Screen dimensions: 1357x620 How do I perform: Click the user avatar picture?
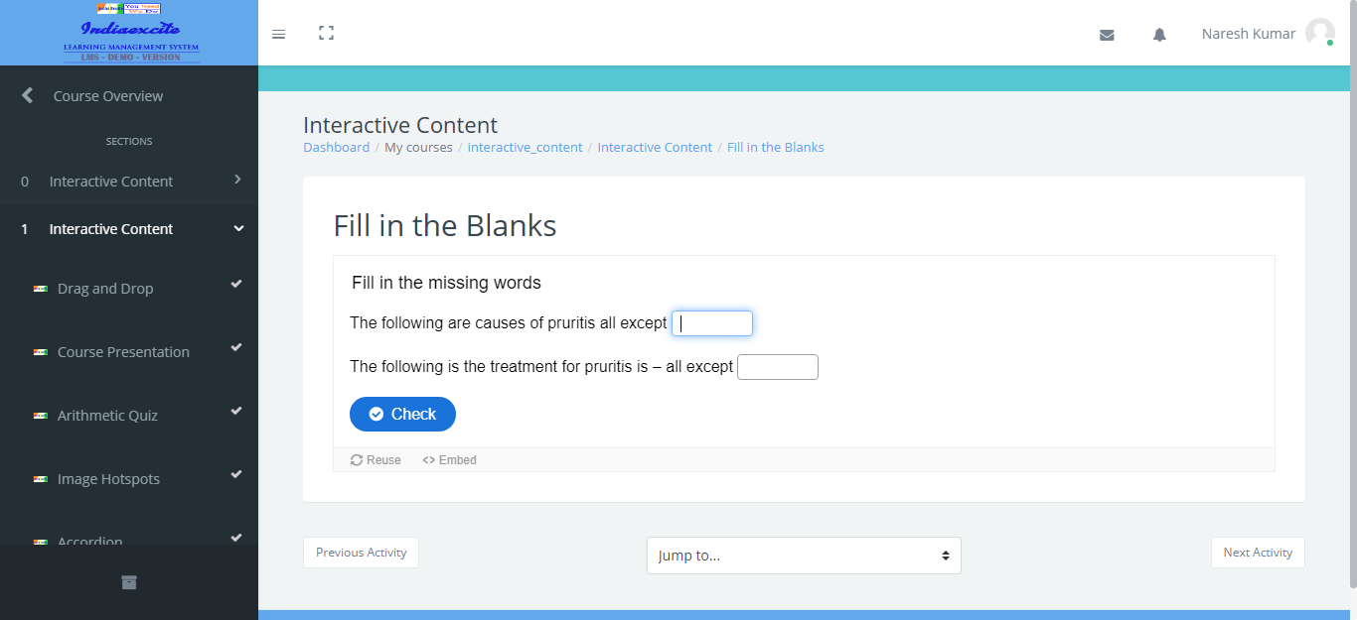tap(1319, 33)
